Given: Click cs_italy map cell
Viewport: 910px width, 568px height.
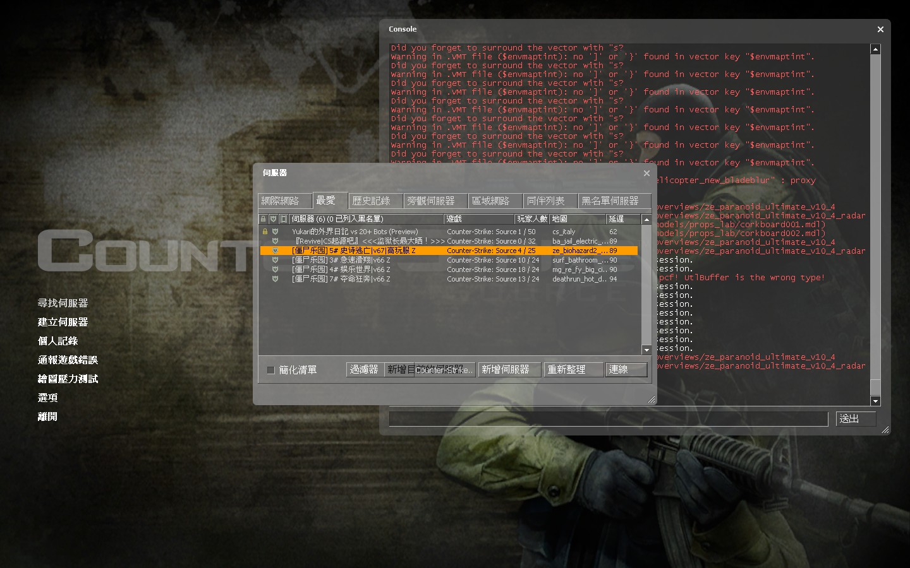Looking at the screenshot, I should (564, 232).
